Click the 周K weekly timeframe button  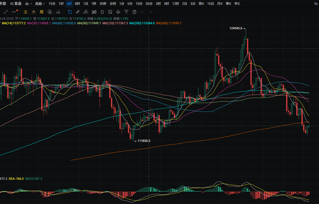201,4
